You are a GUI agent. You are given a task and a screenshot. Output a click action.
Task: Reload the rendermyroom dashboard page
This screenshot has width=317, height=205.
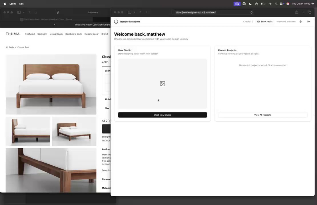252,12
